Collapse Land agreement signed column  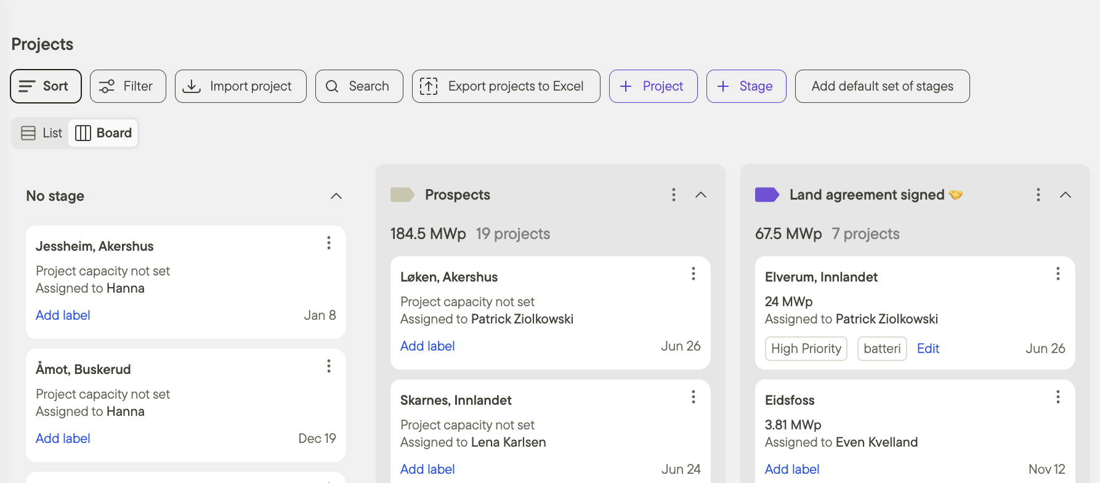click(x=1066, y=195)
